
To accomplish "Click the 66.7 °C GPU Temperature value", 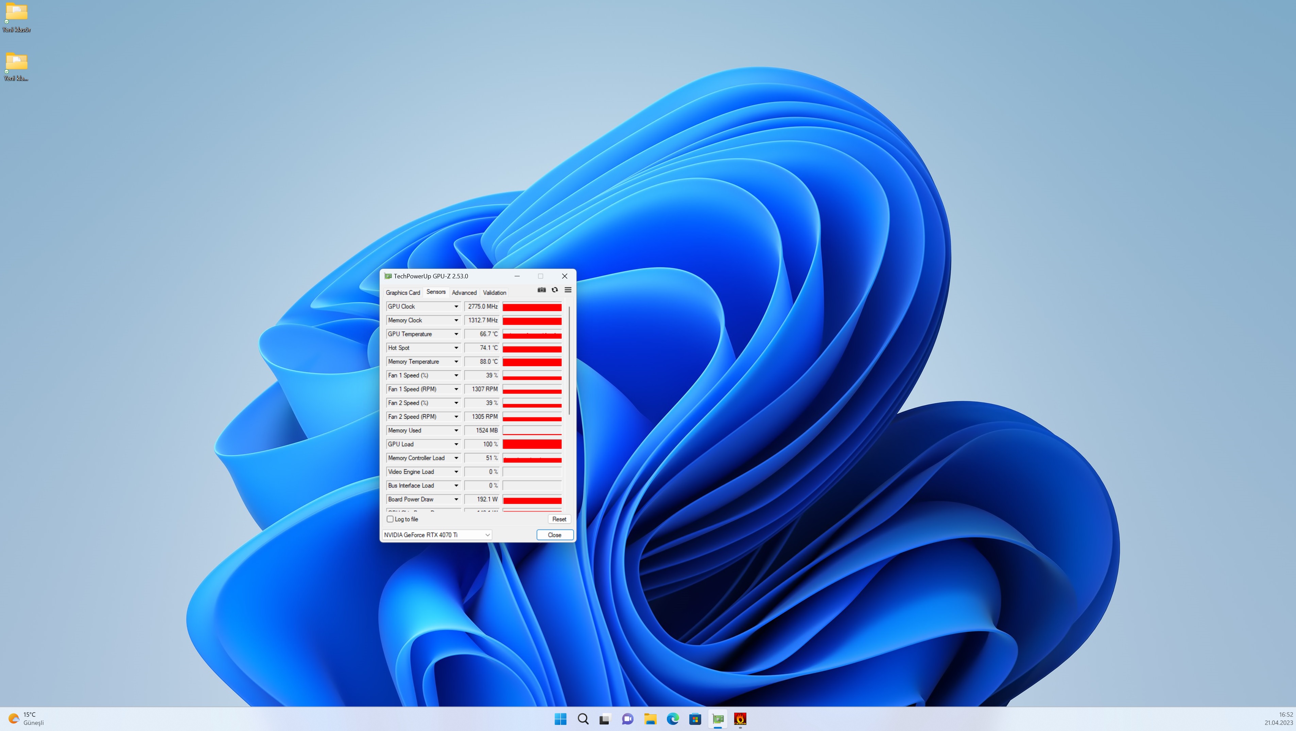I will 482,334.
